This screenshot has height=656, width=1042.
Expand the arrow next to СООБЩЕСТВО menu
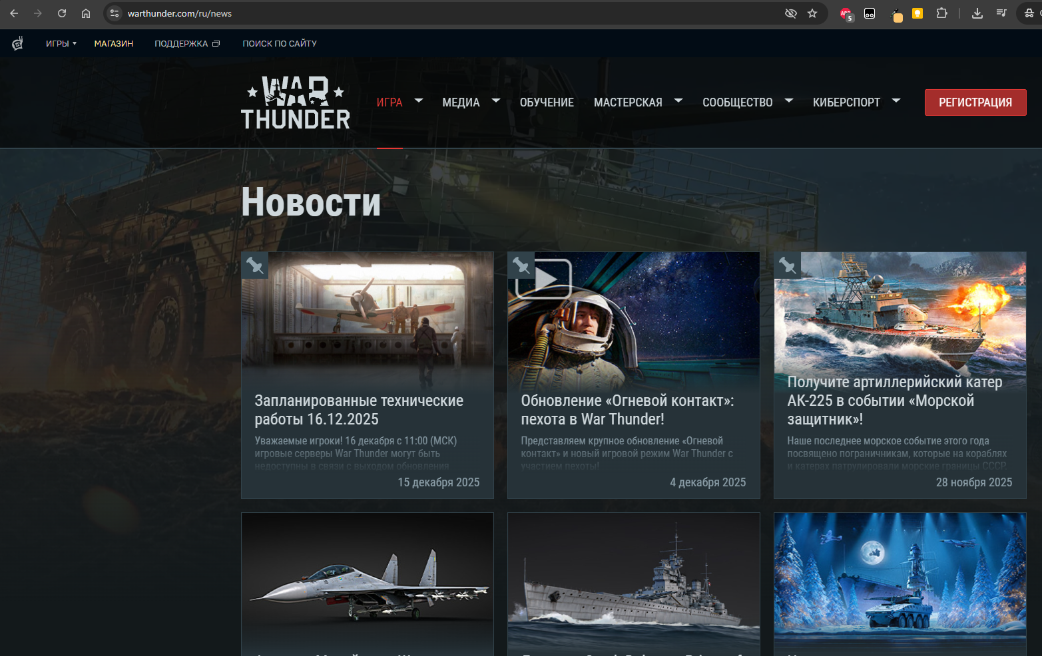tap(789, 100)
